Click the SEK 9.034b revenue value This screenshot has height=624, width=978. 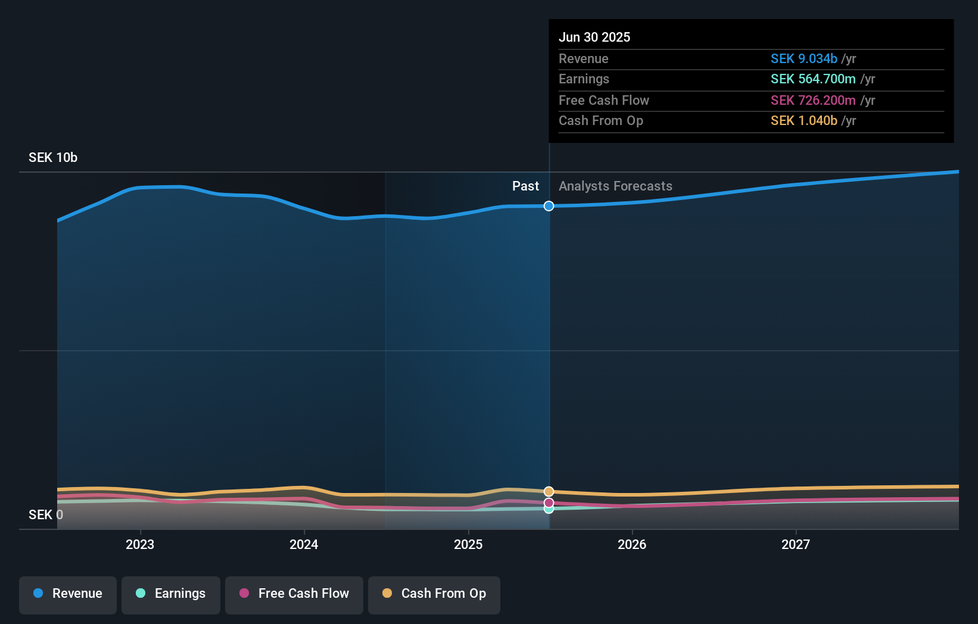804,58
